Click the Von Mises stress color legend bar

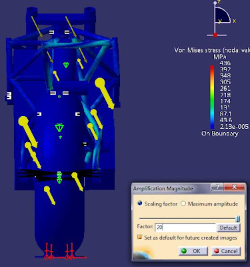click(x=212, y=97)
